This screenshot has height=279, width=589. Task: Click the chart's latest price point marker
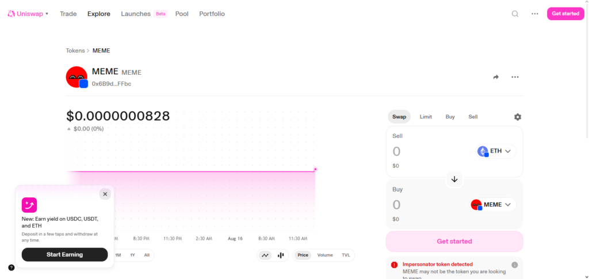tap(316, 169)
